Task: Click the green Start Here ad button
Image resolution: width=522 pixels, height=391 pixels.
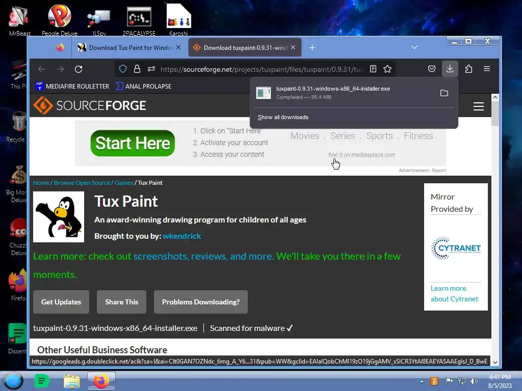Action: pos(133,143)
